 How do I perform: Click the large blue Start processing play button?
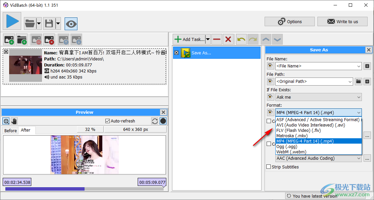tap(12, 21)
